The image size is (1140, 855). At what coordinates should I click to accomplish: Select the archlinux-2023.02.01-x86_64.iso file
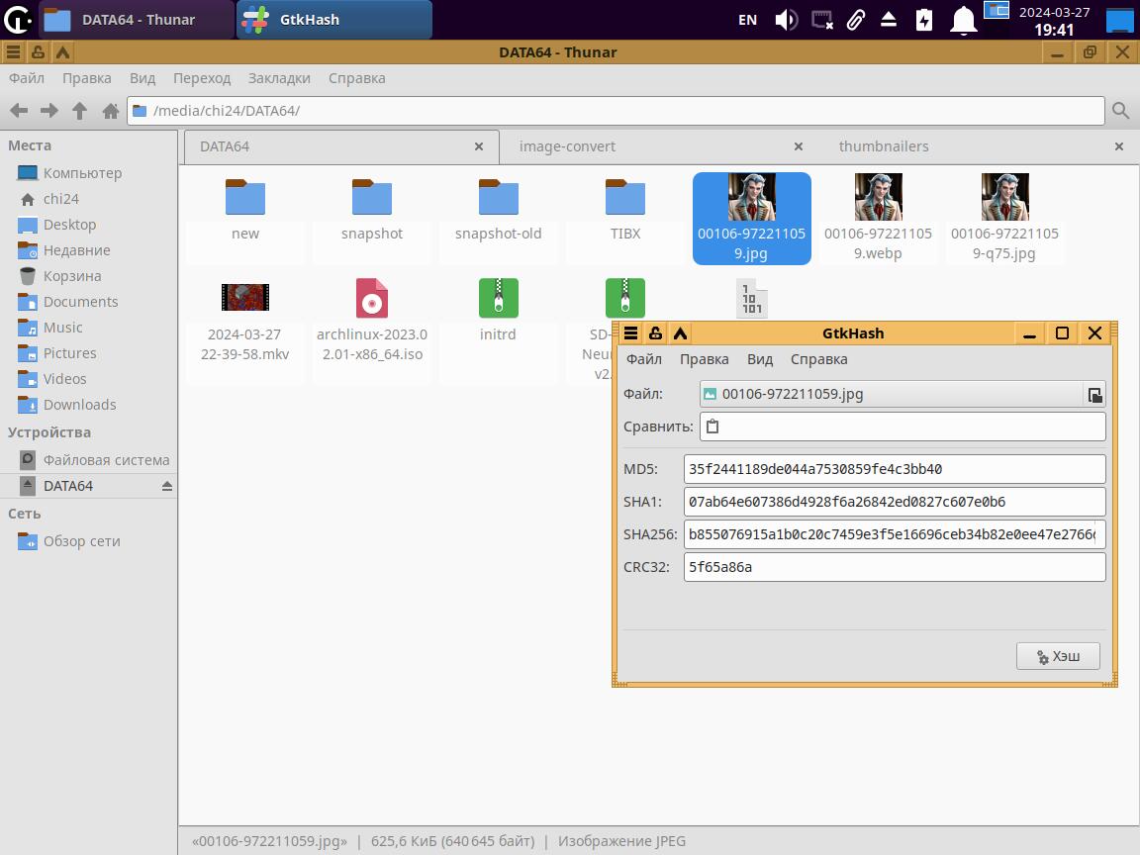372,317
